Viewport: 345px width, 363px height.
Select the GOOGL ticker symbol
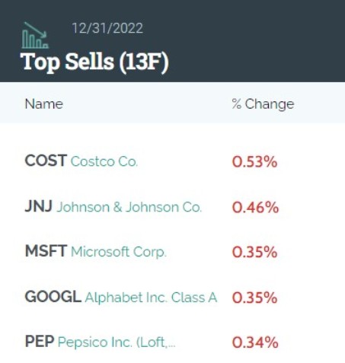coord(53,297)
